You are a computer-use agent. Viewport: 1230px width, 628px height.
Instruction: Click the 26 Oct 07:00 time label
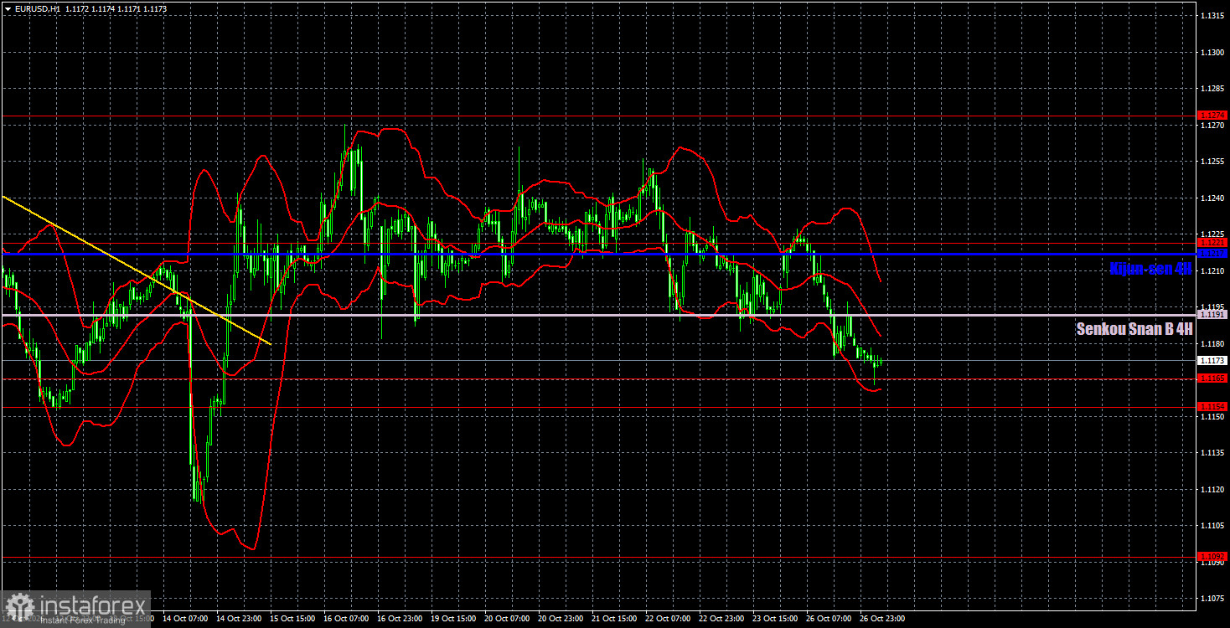click(x=827, y=619)
